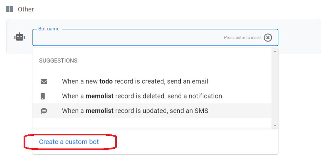
Task: Click the Other section heading text
Action: [26, 9]
